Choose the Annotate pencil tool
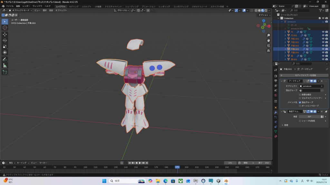Image resolution: width=330 pixels, height=185 pixels. [x=5, y=59]
